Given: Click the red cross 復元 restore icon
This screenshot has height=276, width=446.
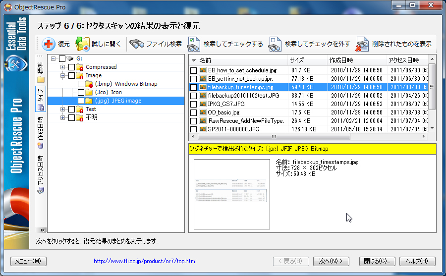Looking at the screenshot, I should (x=49, y=44).
